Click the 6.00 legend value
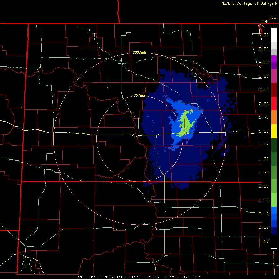 click(264, 49)
